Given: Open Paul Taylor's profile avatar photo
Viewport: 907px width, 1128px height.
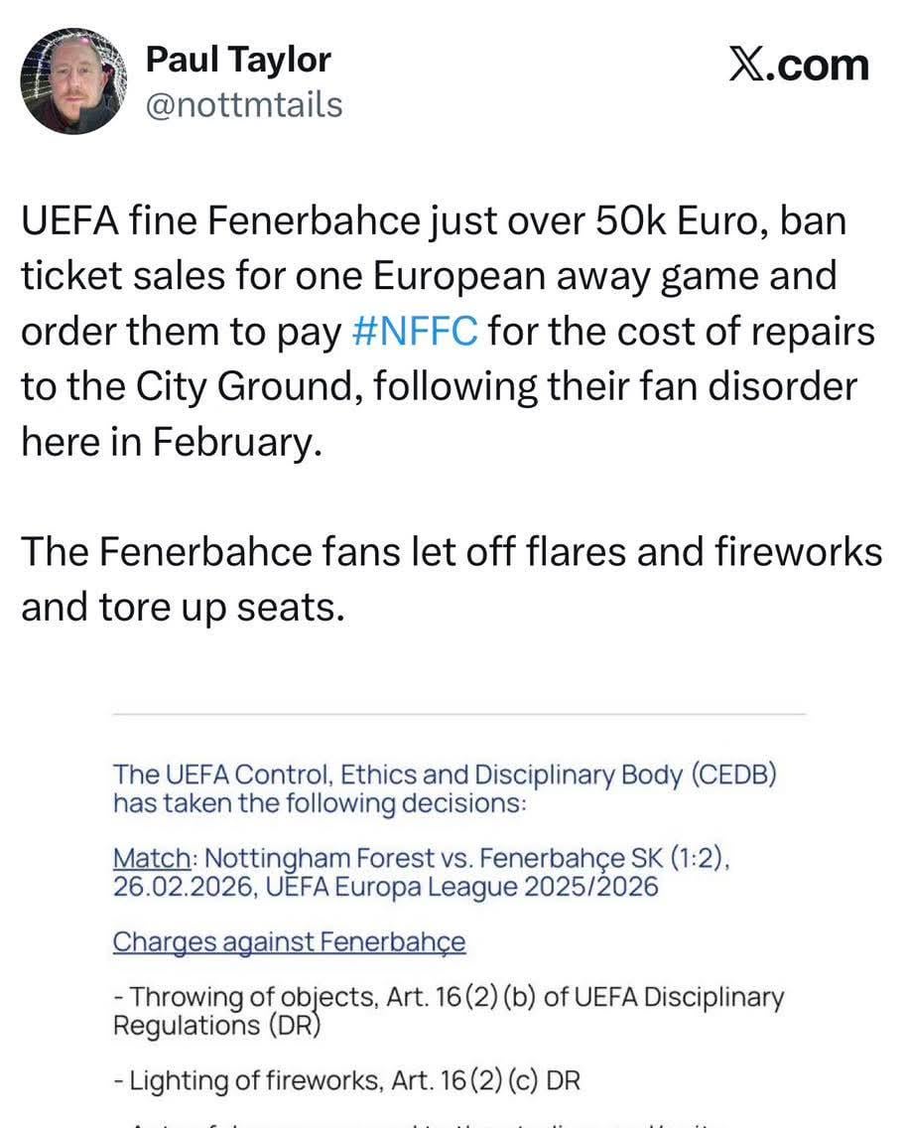Looking at the screenshot, I should [x=74, y=80].
